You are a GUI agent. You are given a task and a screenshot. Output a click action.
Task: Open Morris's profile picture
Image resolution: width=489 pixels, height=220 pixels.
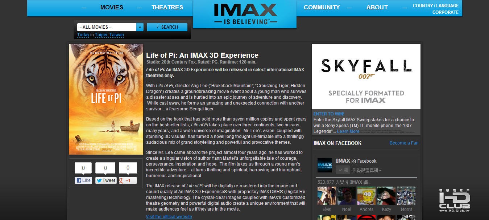[x=406, y=196]
